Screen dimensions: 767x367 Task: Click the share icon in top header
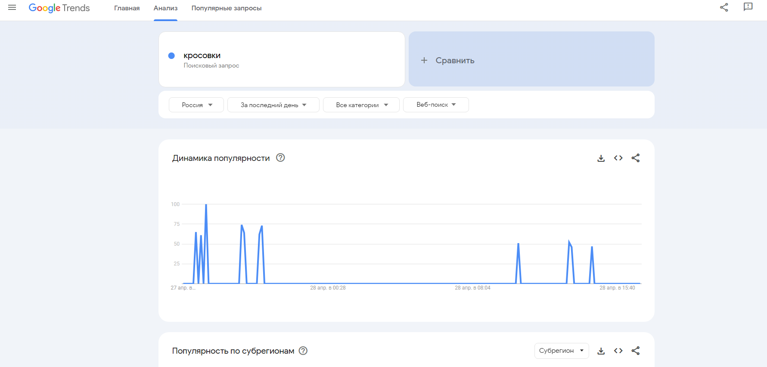(x=724, y=7)
